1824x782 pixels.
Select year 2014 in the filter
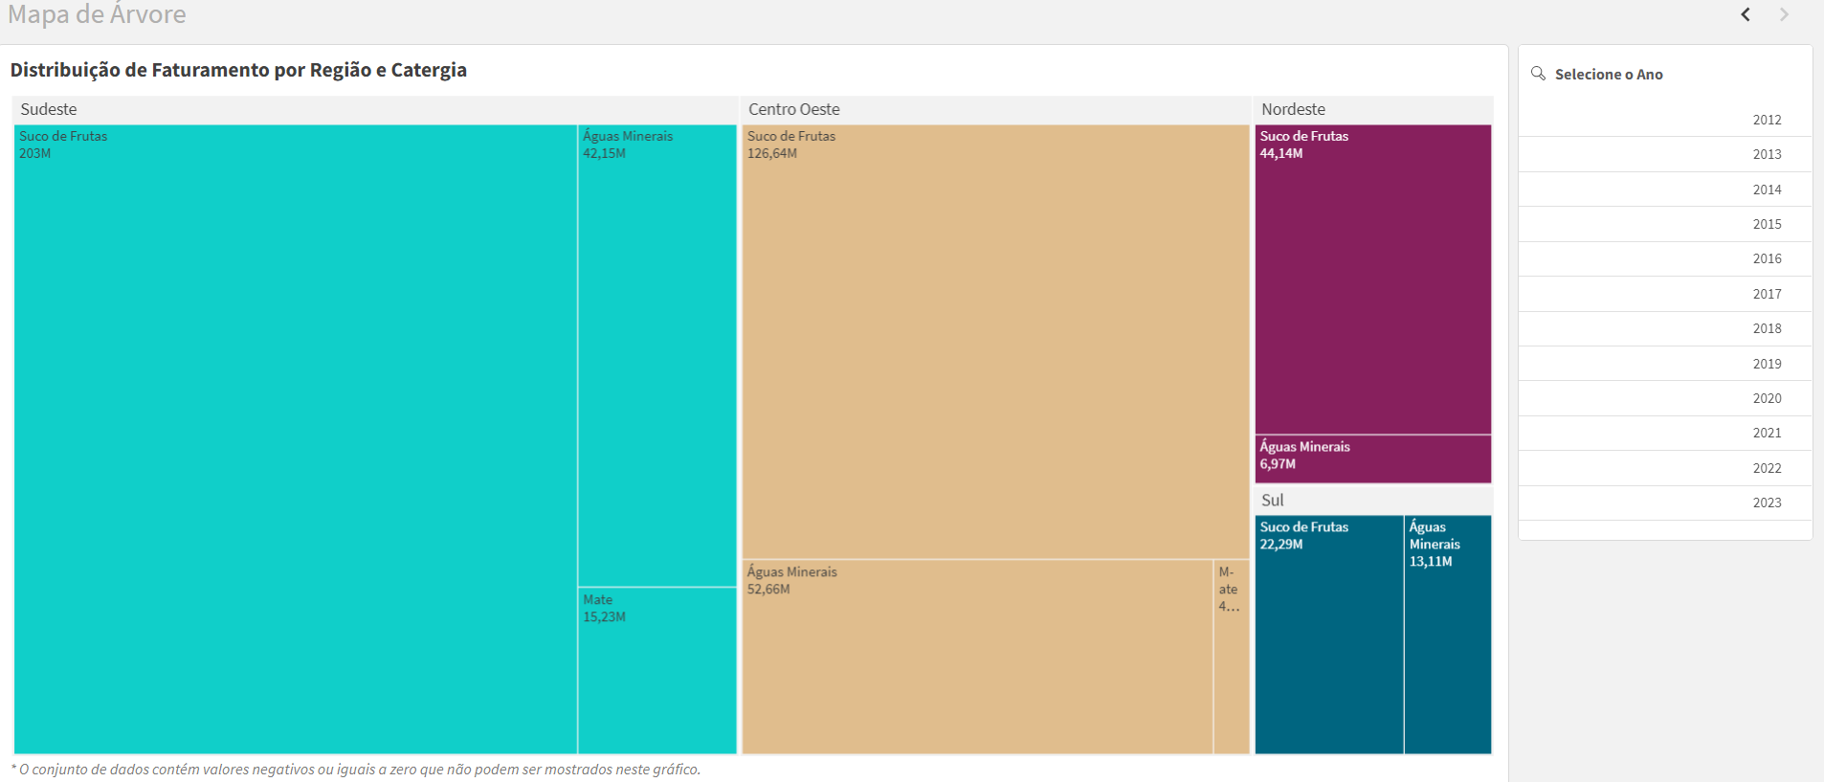click(1665, 190)
